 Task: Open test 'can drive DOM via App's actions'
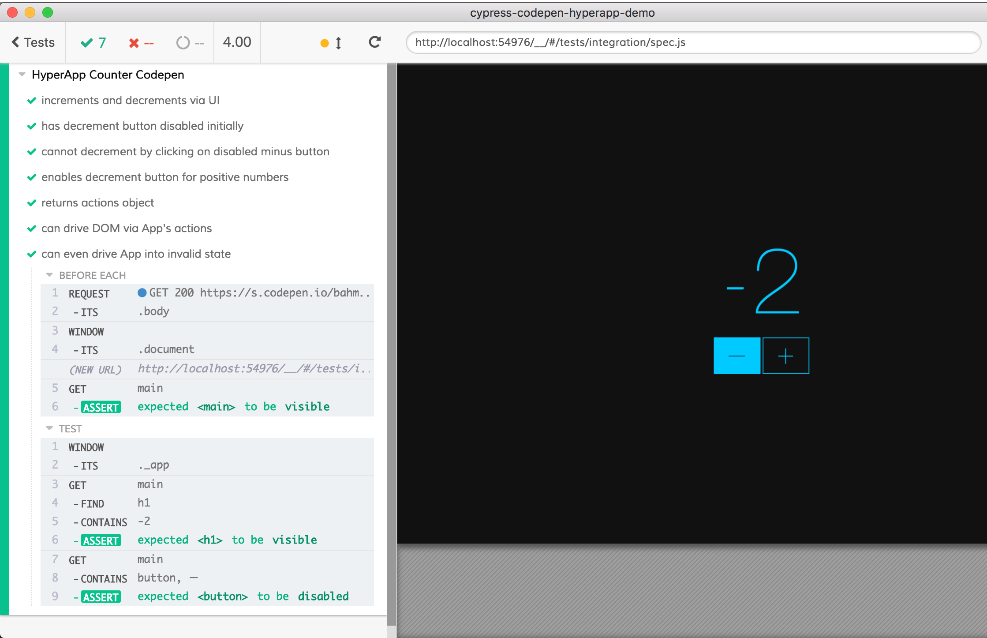pos(127,229)
